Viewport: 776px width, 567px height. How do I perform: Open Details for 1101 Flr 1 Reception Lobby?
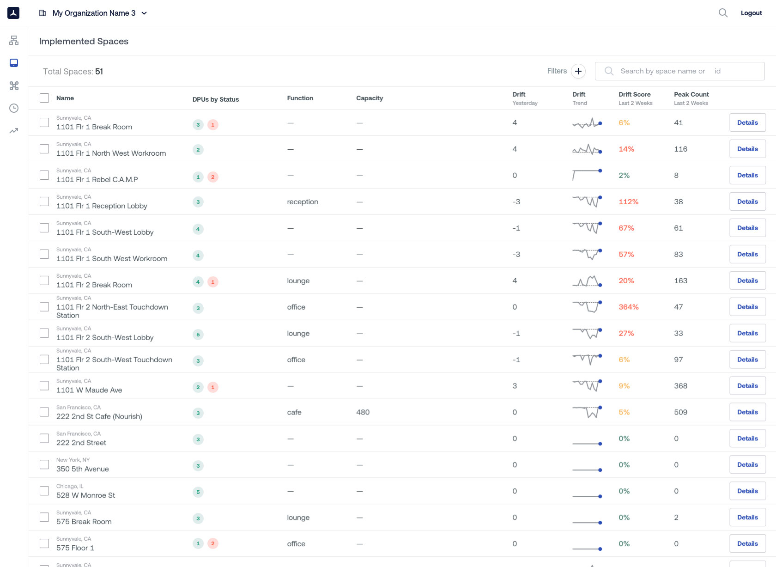(x=747, y=201)
